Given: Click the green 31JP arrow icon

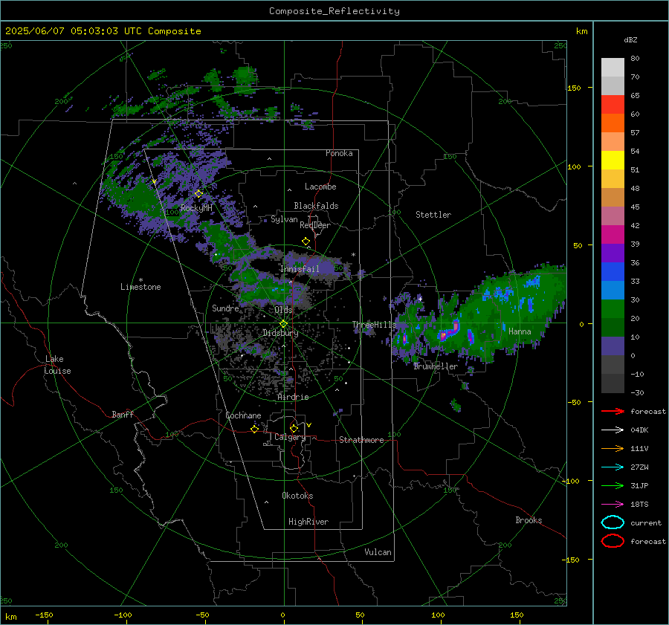Looking at the screenshot, I should pyautogui.click(x=613, y=485).
